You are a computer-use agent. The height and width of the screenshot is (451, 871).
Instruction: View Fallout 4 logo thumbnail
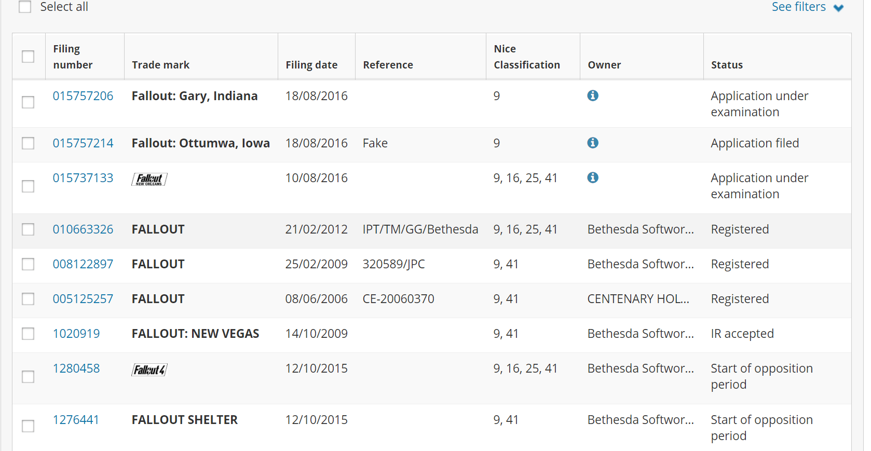click(149, 370)
